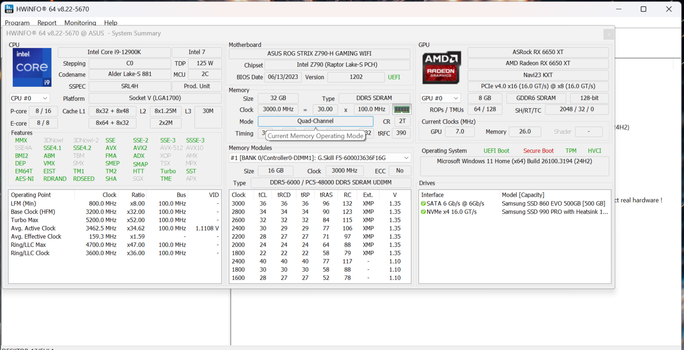Screen dimensions: 684x350
Task: Click the DDR5 SDRAM memory type field
Action: pyautogui.click(x=374, y=98)
